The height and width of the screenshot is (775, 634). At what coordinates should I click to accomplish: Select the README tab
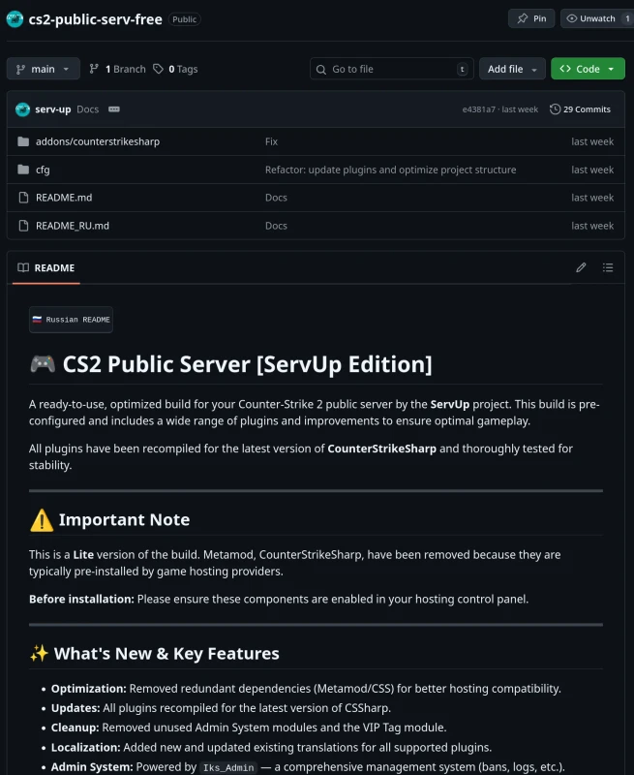tap(46, 268)
